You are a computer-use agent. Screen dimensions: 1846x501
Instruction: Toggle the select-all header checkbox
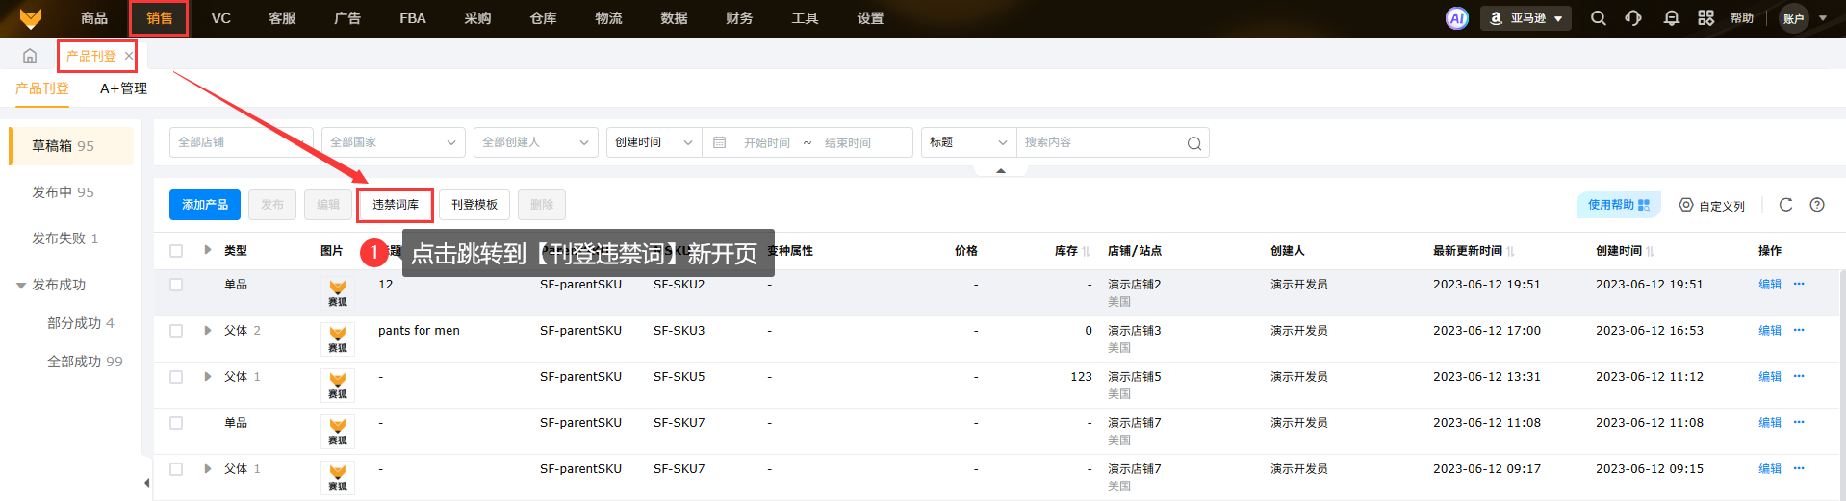[176, 251]
